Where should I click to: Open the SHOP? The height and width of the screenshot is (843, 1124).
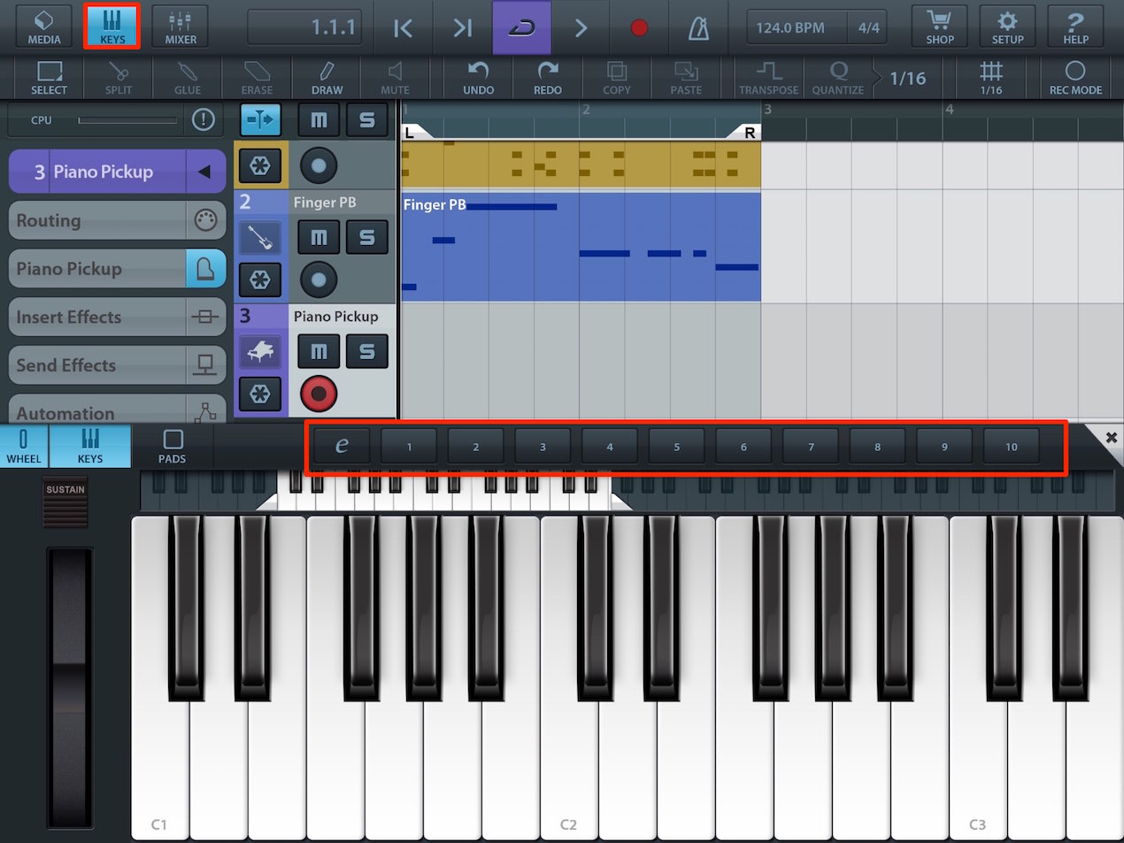pyautogui.click(x=939, y=27)
